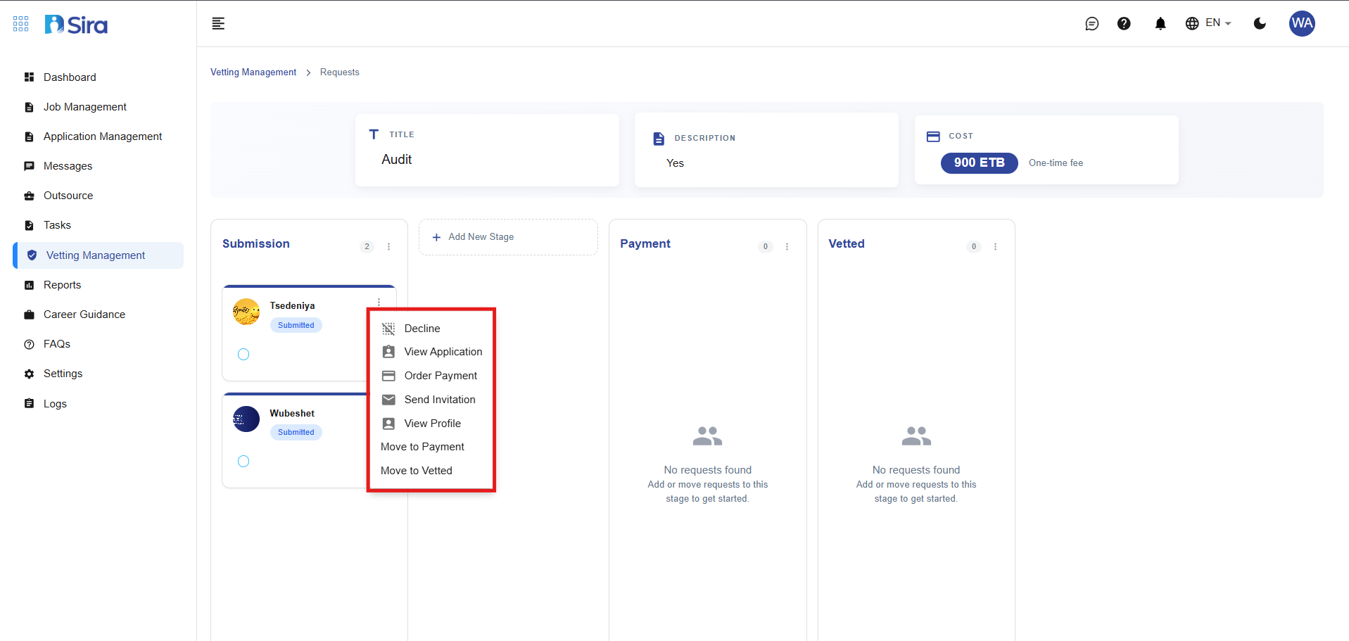Screen dimensions: 1349x641
Task: Open the apps grid launcher icon
Action: (21, 24)
